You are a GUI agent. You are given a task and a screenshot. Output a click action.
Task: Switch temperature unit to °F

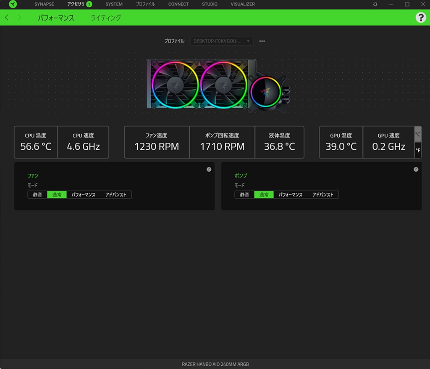click(418, 150)
